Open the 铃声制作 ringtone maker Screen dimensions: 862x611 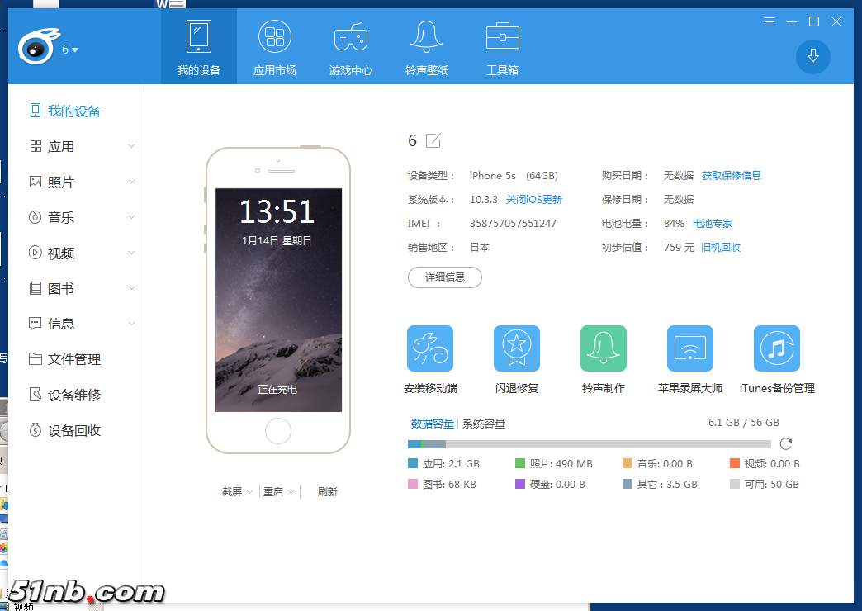604,348
